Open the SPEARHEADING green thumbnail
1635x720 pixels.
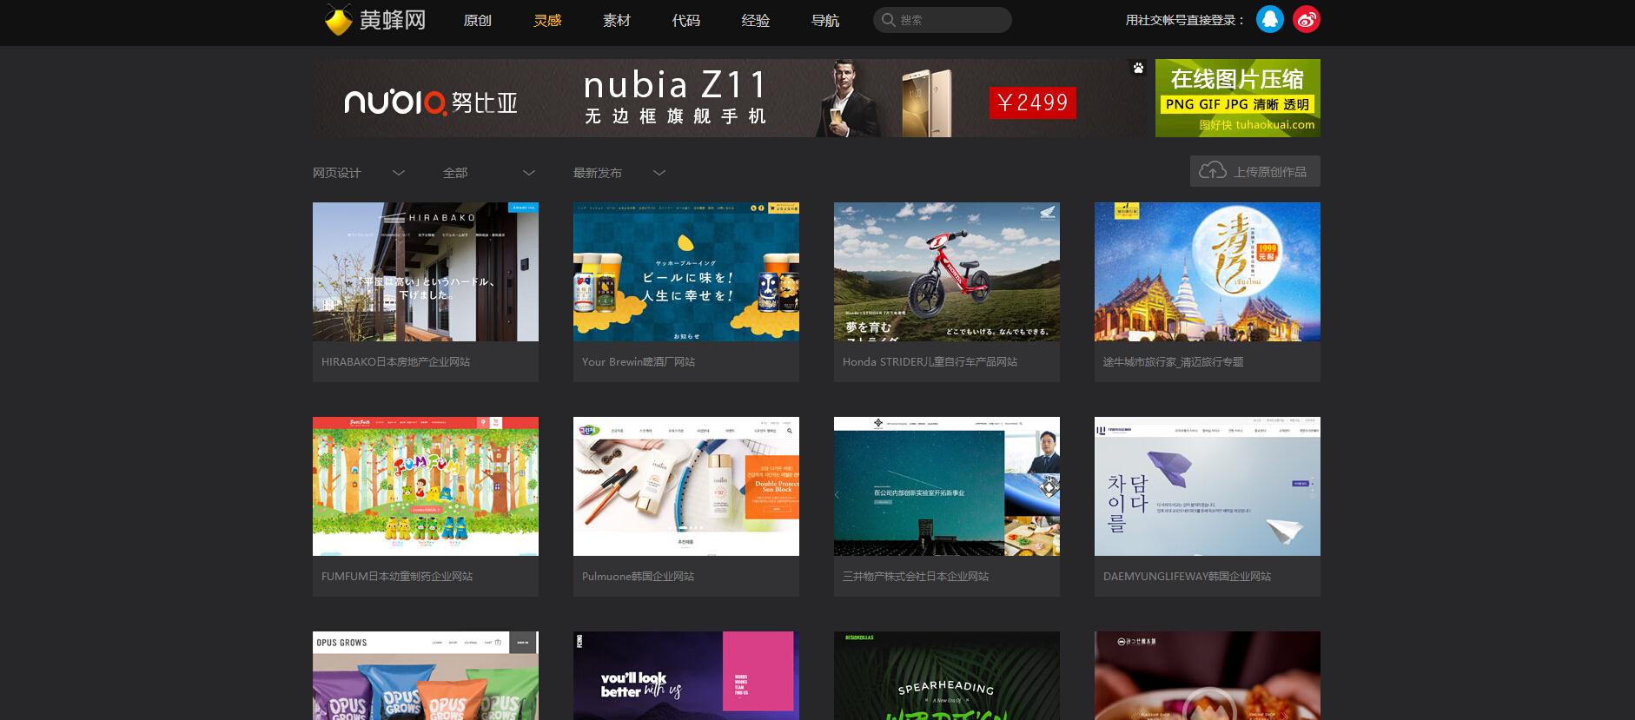point(947,676)
